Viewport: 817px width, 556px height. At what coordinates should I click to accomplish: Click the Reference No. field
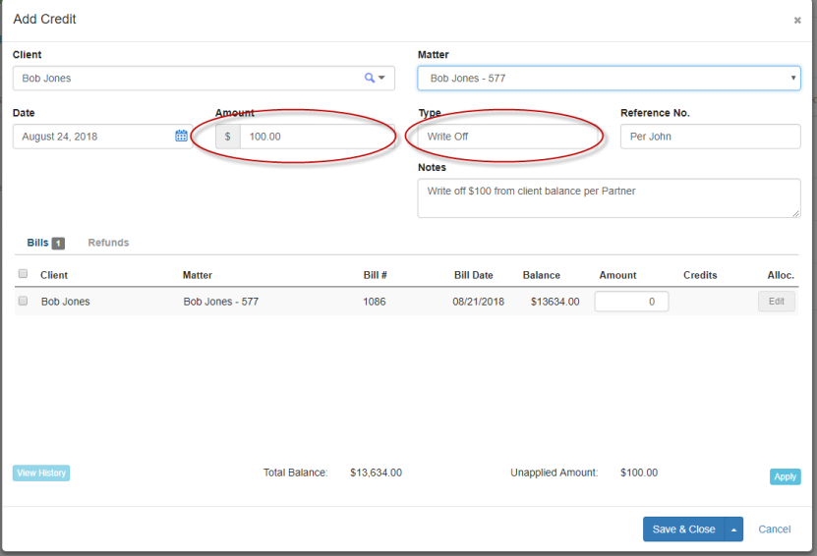point(709,137)
